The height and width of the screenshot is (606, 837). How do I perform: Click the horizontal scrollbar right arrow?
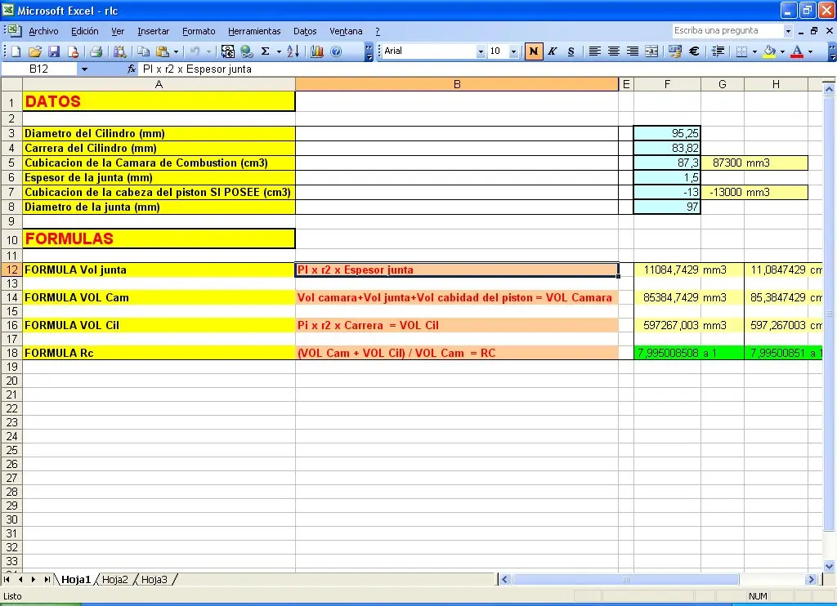[x=811, y=579]
